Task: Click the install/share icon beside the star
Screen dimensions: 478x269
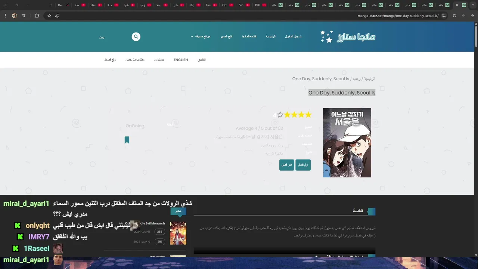Action: point(57,16)
